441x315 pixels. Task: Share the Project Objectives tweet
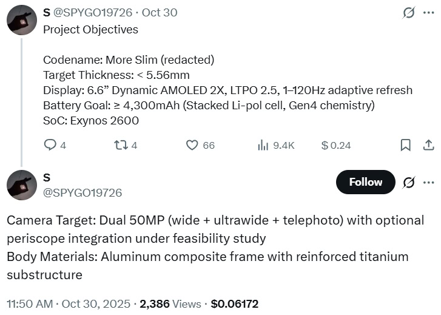tap(428, 145)
